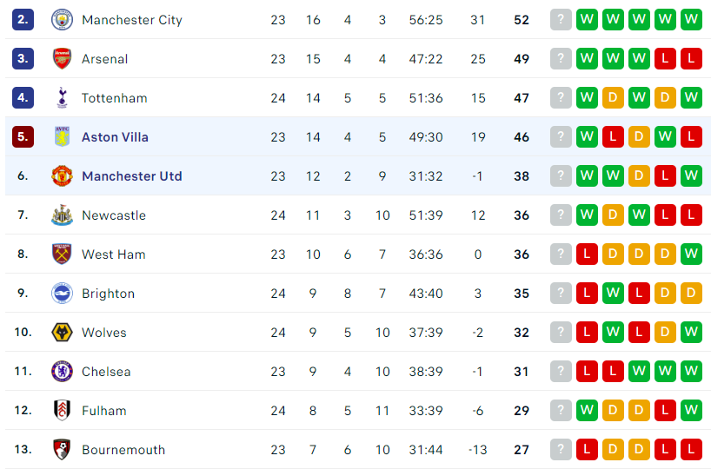The height and width of the screenshot is (469, 711).
Task: Click the Bournemouth club crest
Action: 62,450
